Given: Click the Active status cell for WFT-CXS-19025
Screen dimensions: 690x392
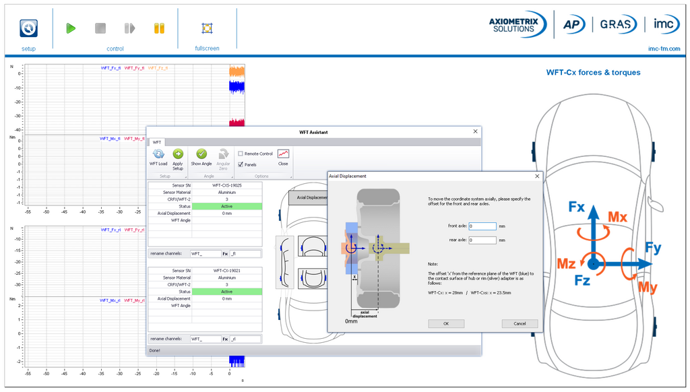Looking at the screenshot, I should pyautogui.click(x=227, y=206).
